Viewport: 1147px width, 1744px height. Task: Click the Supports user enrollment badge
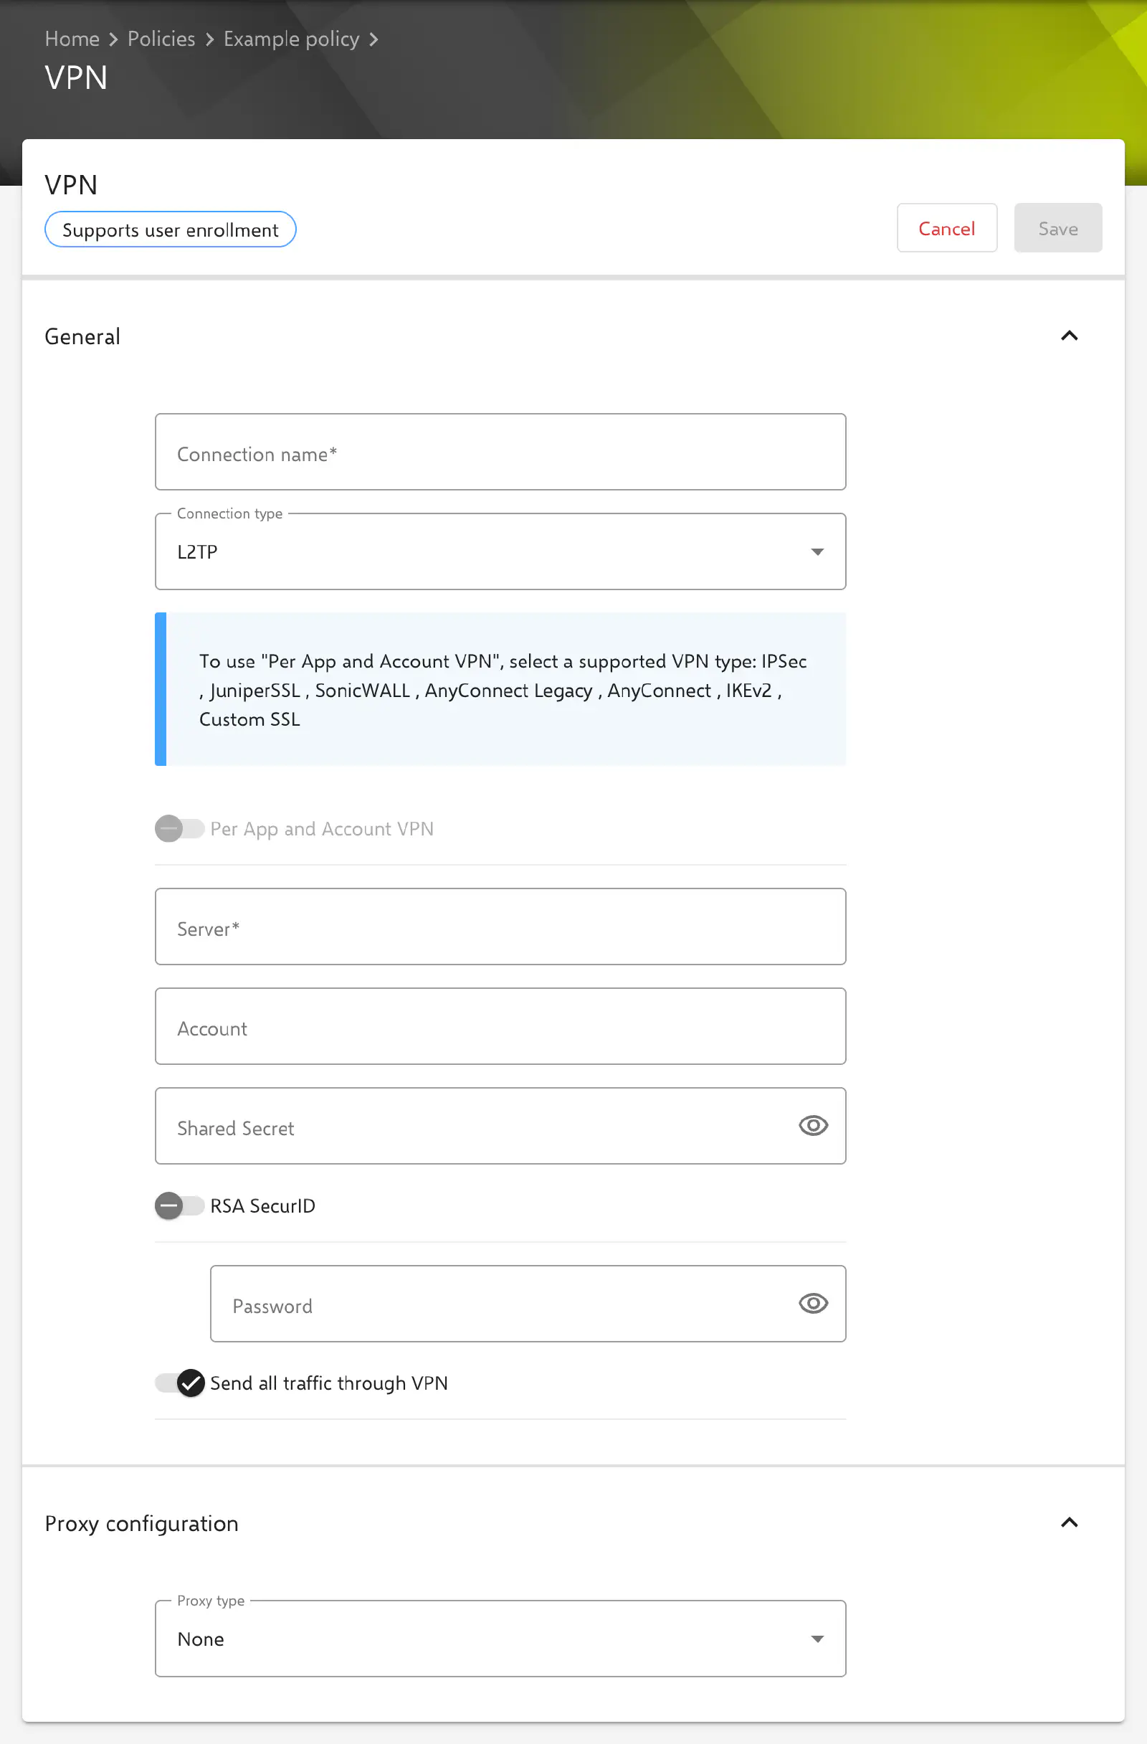tap(171, 229)
